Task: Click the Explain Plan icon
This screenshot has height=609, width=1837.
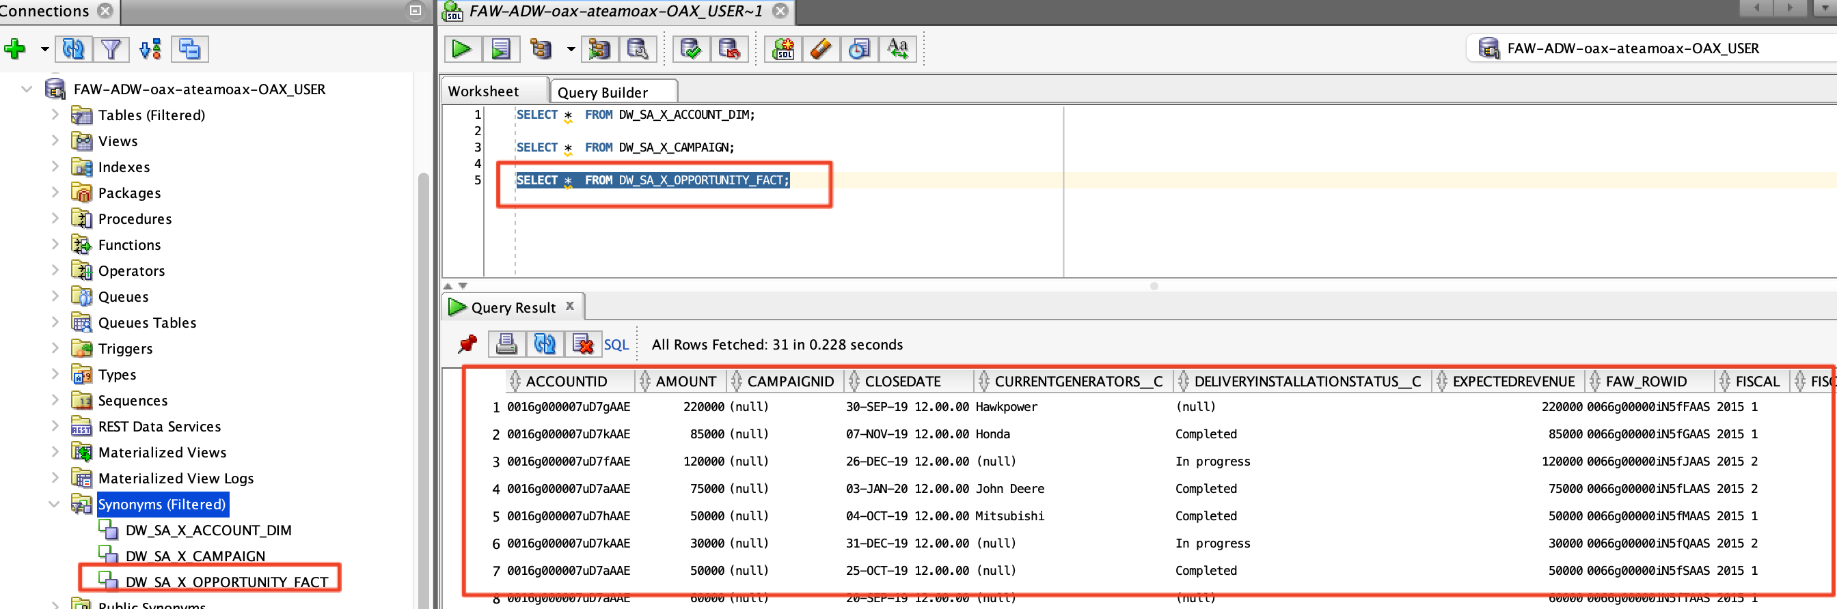Action: [x=541, y=49]
